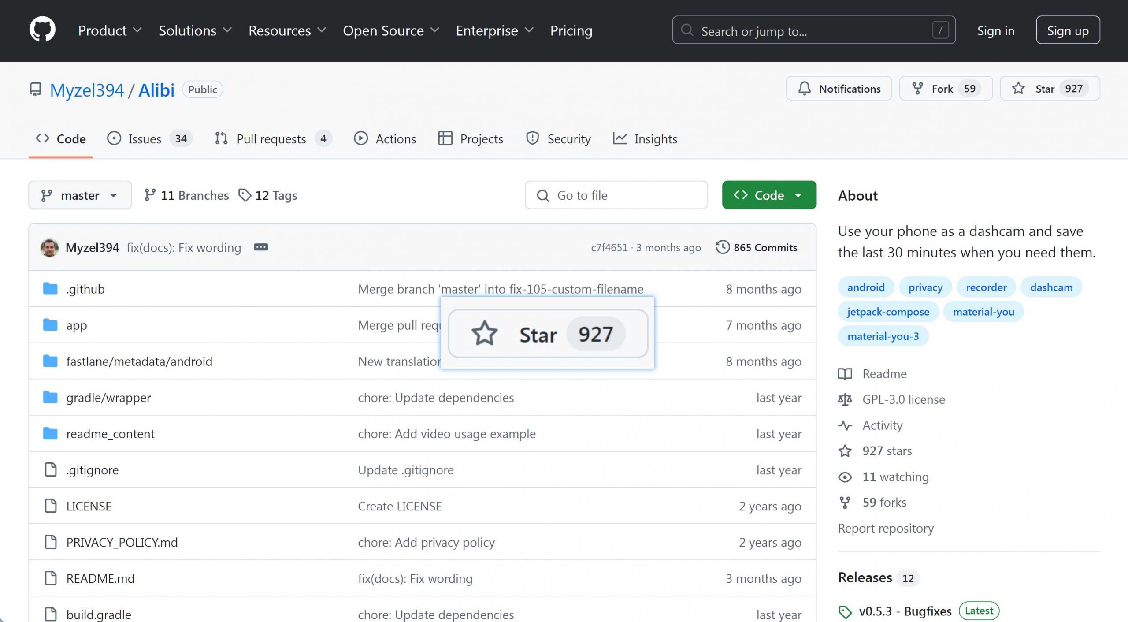The width and height of the screenshot is (1128, 622).
Task: Click the commit history clock icon
Action: (722, 247)
